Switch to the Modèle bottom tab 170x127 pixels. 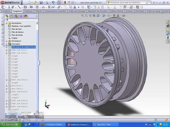[21, 117]
